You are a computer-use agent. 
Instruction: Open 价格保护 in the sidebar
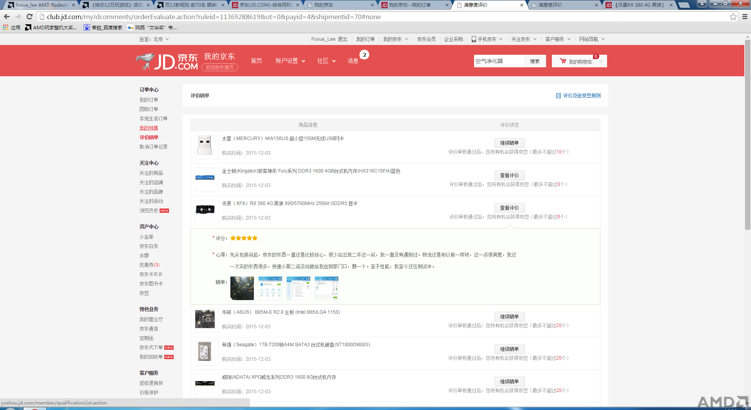(149, 392)
